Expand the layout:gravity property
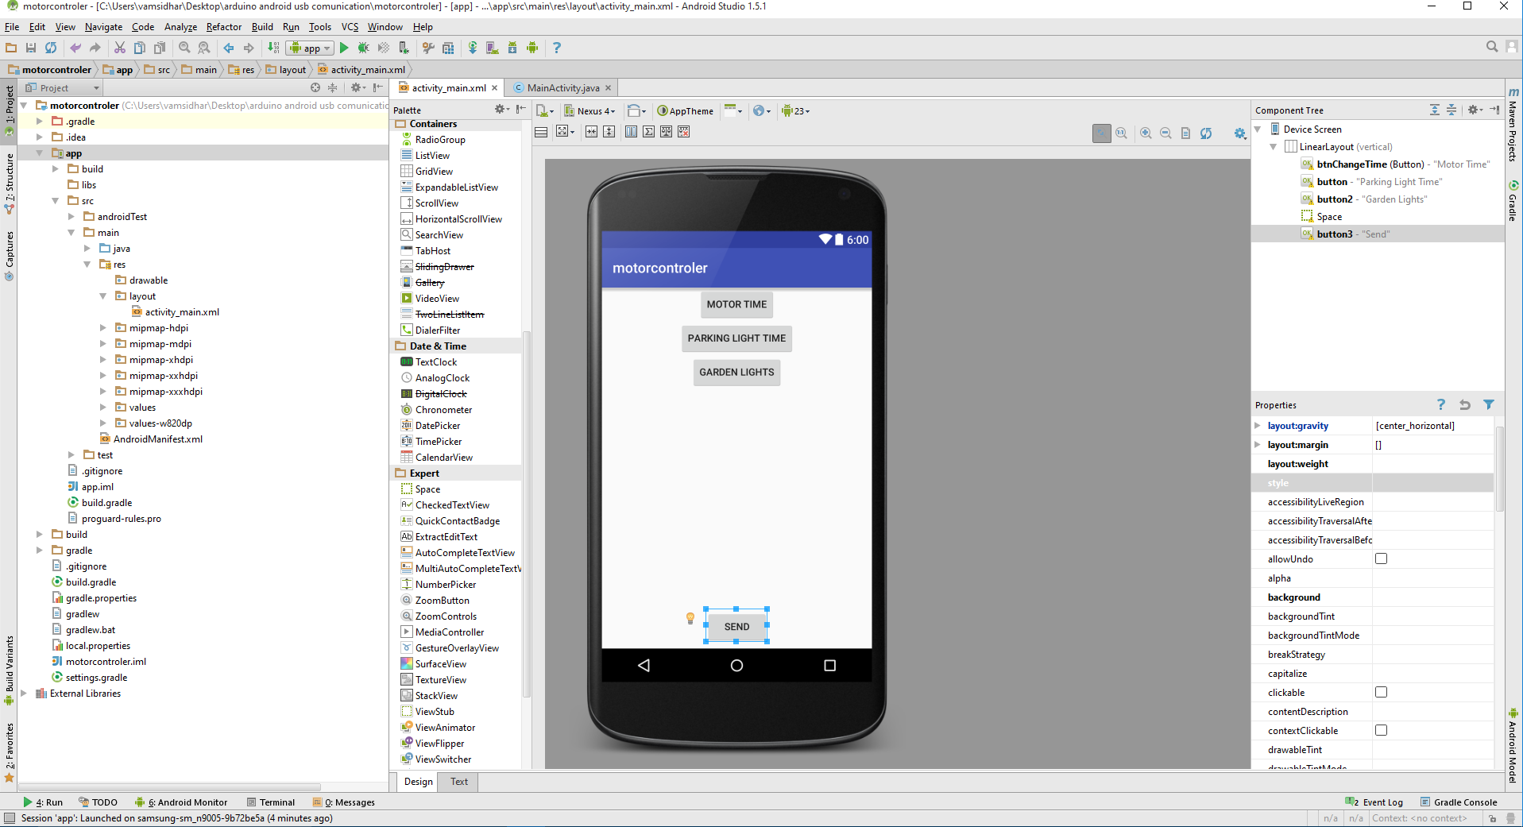The height and width of the screenshot is (827, 1523). (1258, 425)
